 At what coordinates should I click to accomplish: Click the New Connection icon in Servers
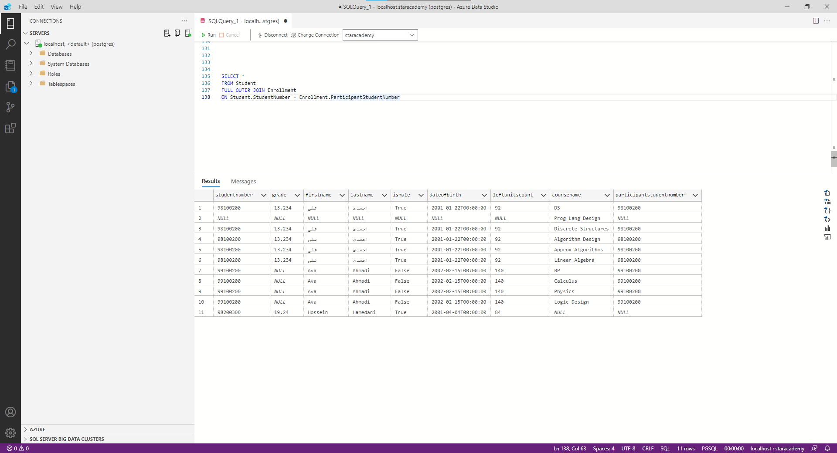167,33
